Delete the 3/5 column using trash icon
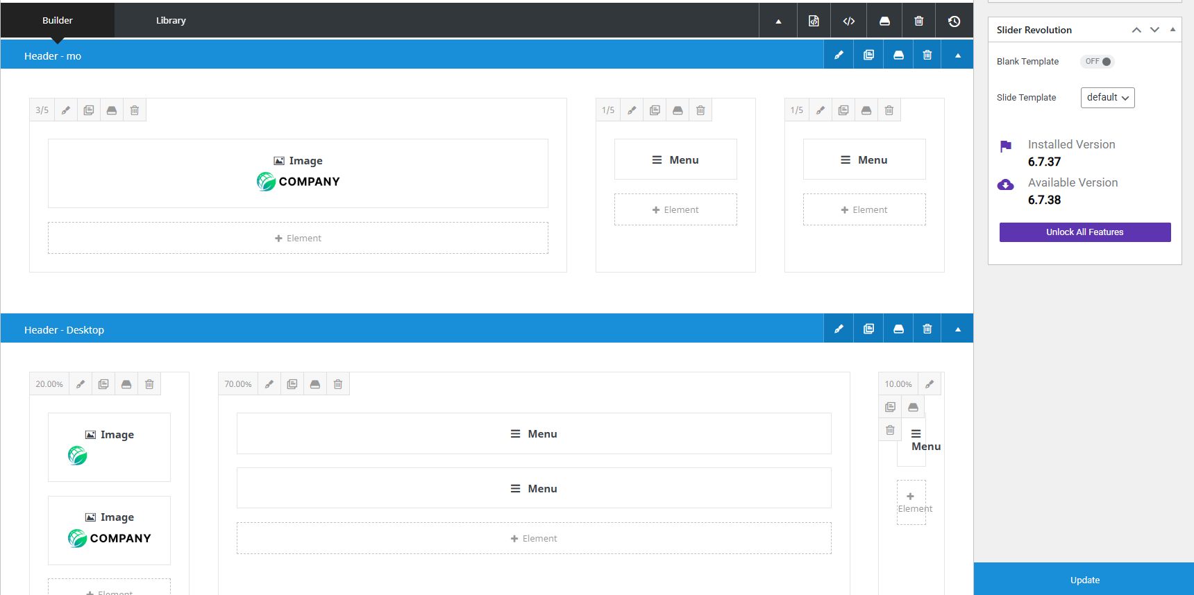The height and width of the screenshot is (595, 1194). (x=135, y=110)
